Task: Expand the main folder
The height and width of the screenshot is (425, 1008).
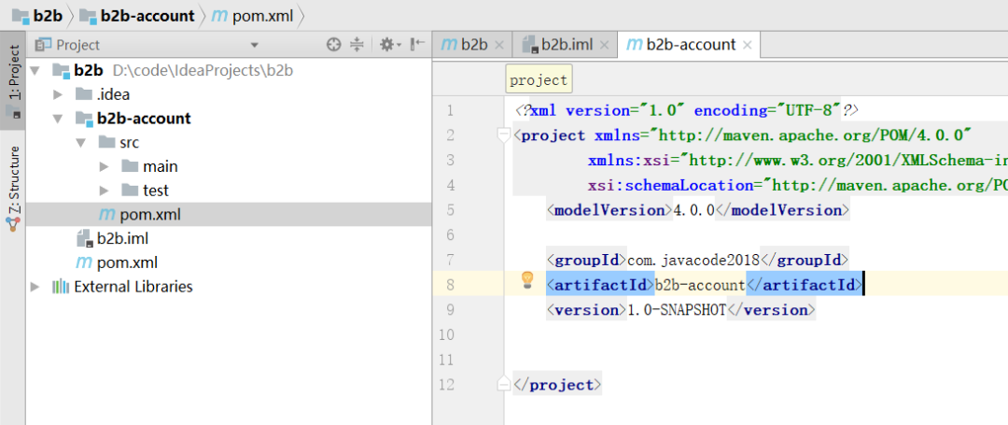Action: pyautogui.click(x=105, y=167)
